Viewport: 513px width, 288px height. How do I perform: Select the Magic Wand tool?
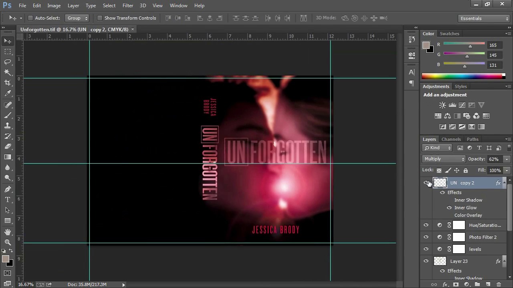click(8, 72)
